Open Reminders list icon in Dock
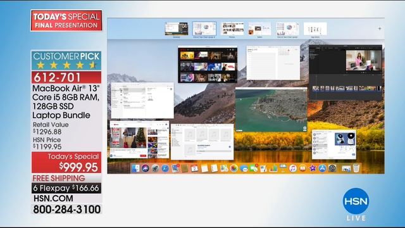Screen dimensions: 405x228 click(x=214, y=168)
